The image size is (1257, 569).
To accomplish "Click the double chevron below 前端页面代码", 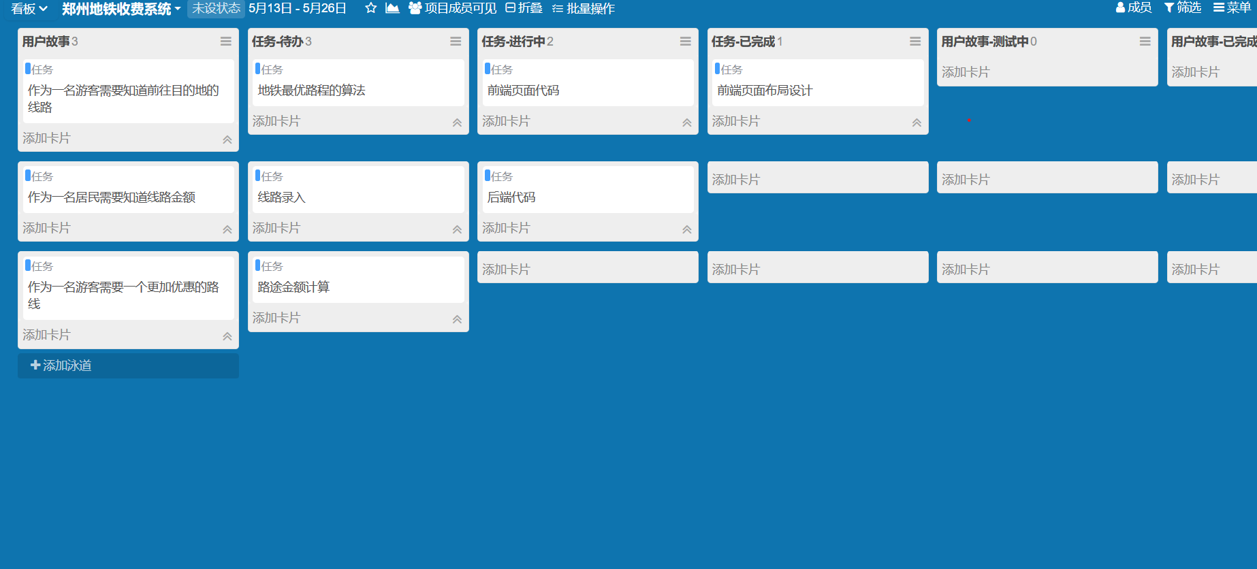I will click(x=687, y=123).
